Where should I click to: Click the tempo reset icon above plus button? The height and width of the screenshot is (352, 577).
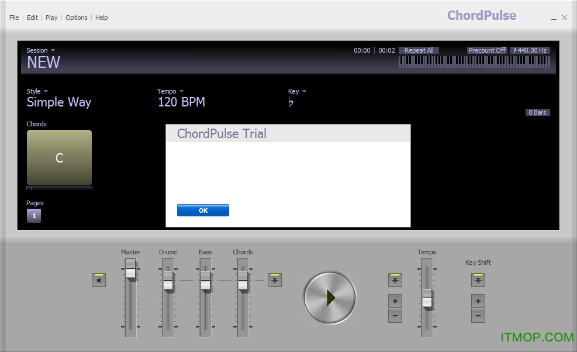pos(395,281)
